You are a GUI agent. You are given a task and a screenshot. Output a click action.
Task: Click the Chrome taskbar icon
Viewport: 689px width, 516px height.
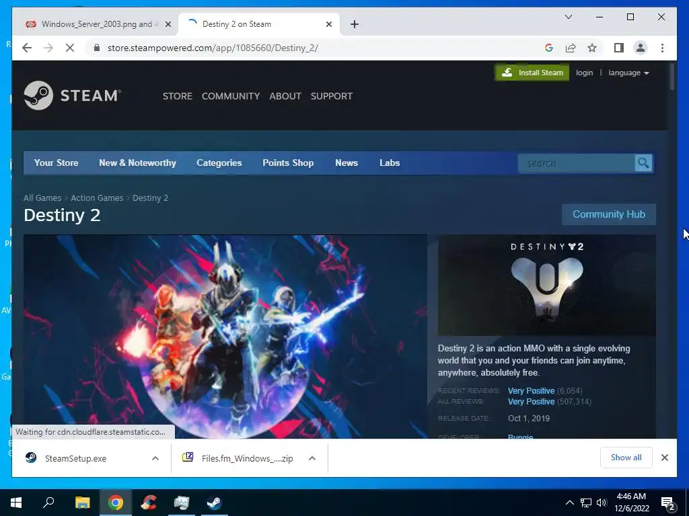click(x=116, y=503)
